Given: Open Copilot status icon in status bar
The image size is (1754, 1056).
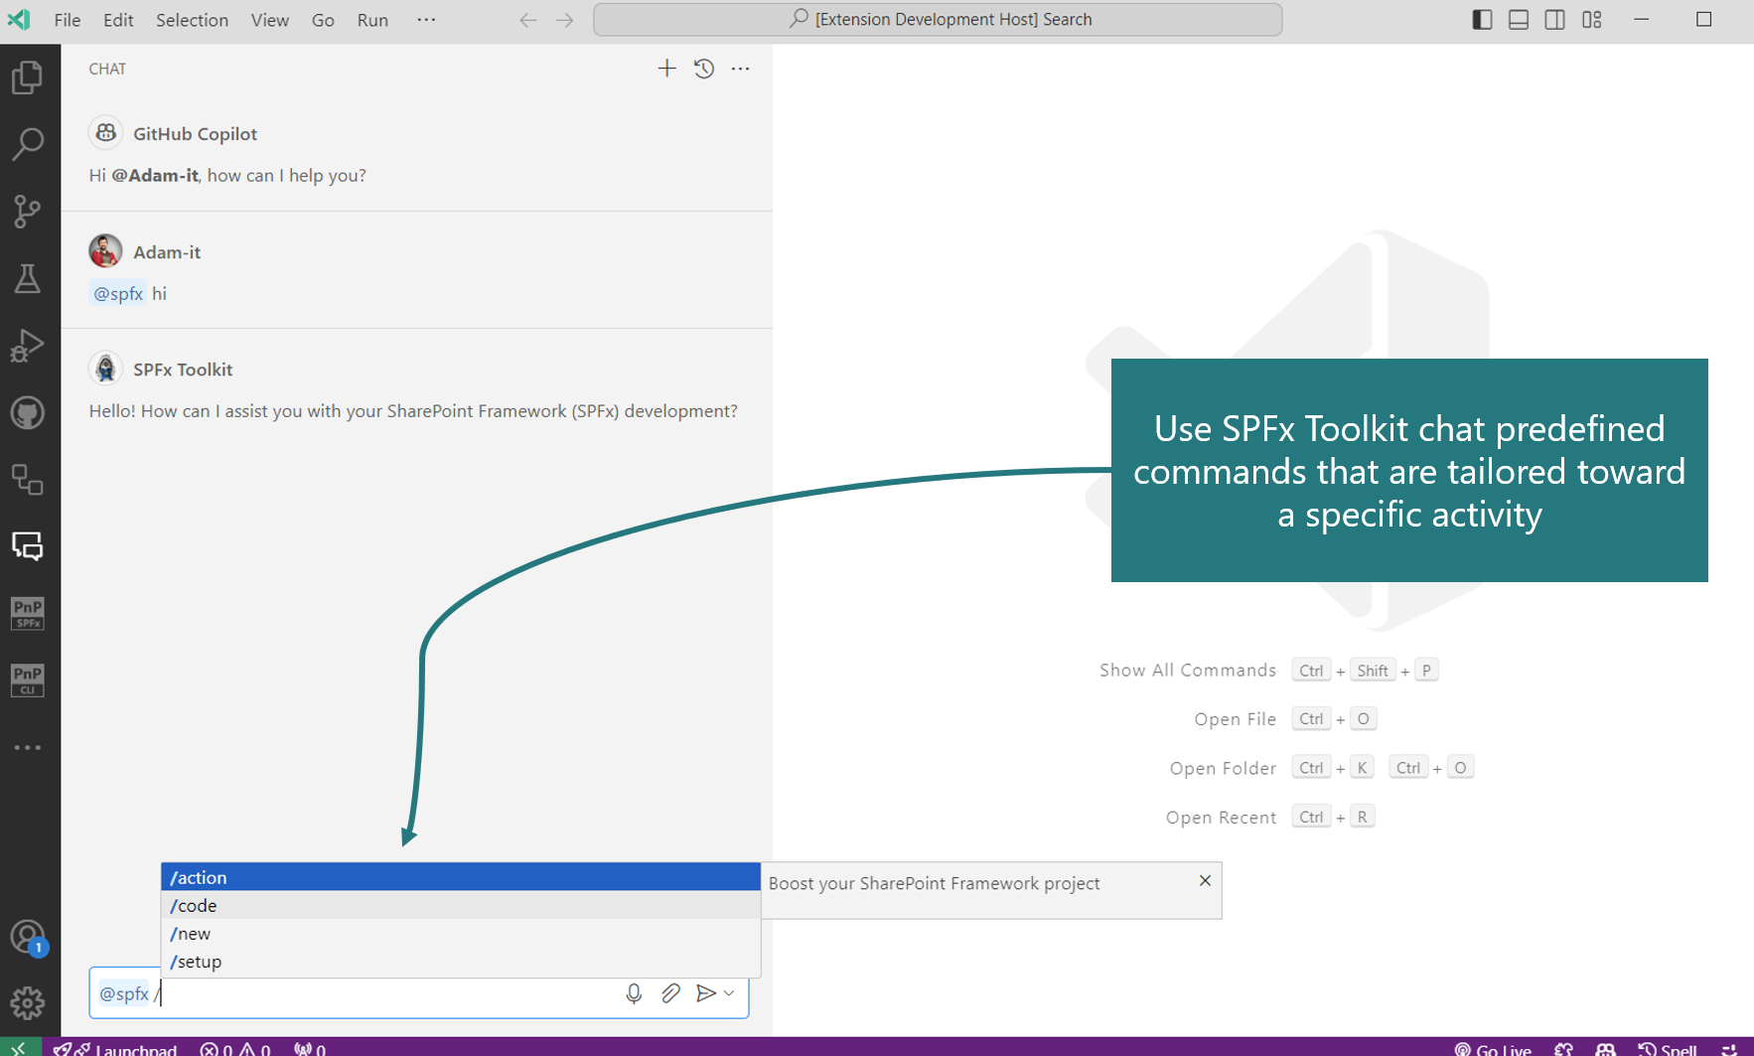Looking at the screenshot, I should point(1606,1048).
